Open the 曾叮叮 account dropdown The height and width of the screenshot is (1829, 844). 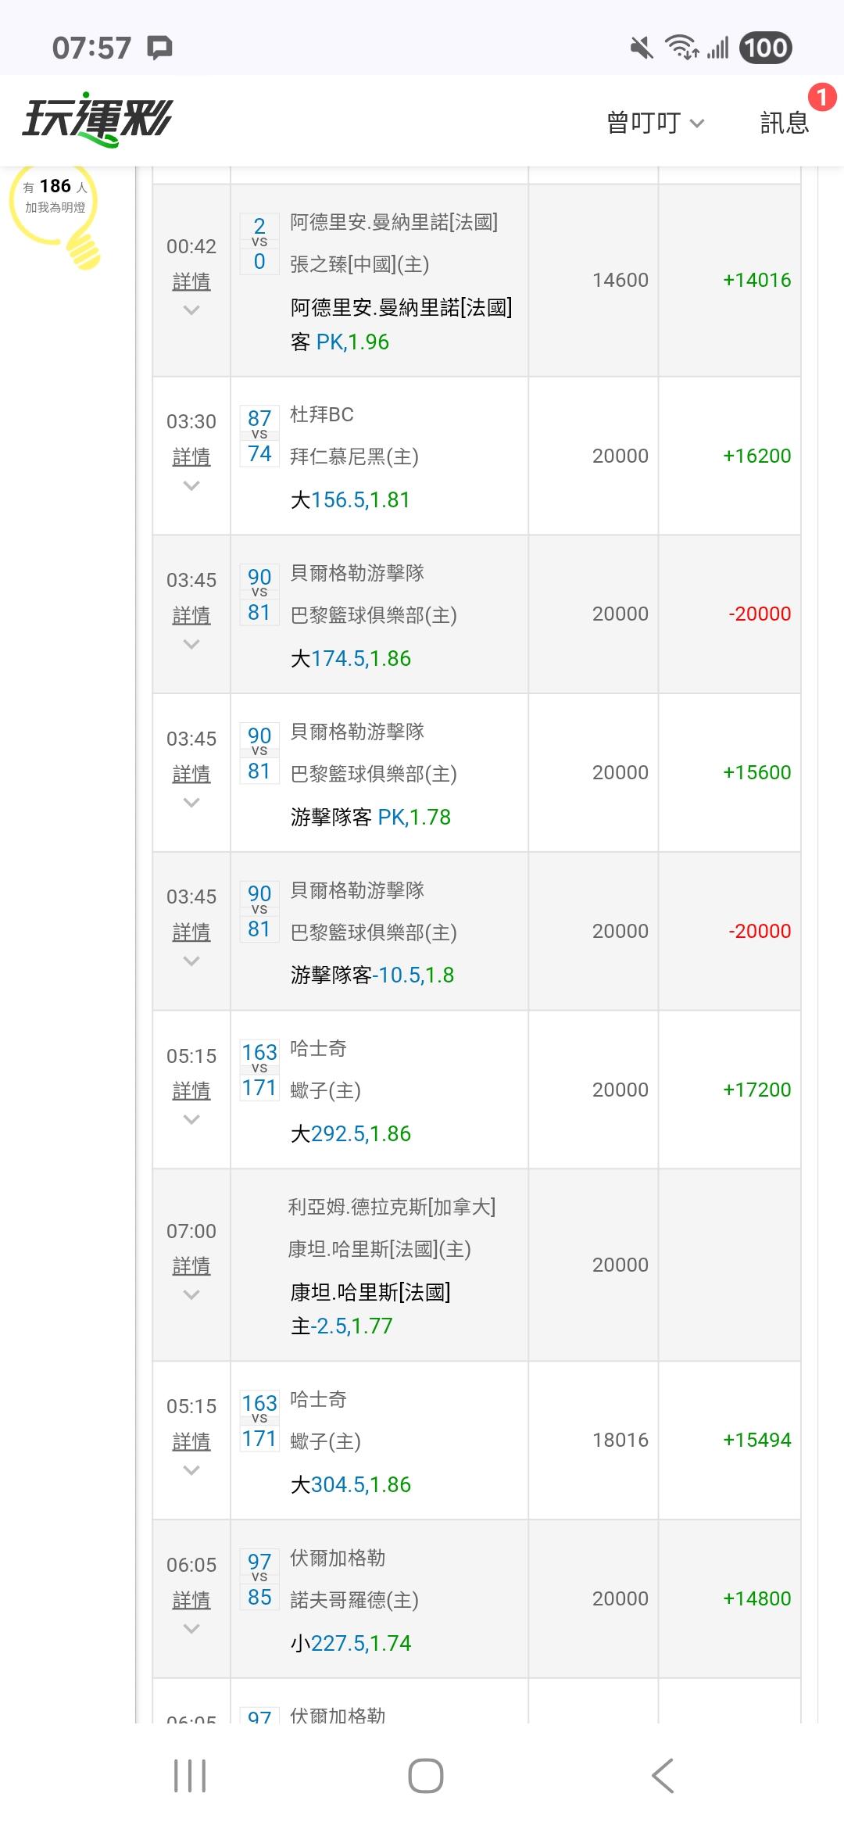(x=655, y=123)
